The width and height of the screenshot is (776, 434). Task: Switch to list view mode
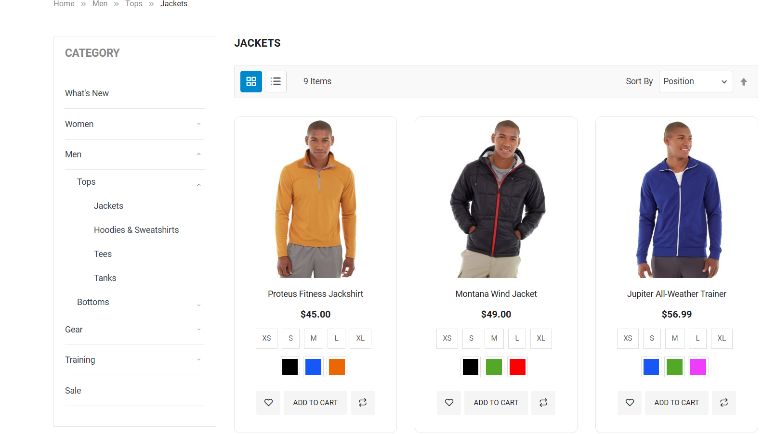click(x=275, y=81)
